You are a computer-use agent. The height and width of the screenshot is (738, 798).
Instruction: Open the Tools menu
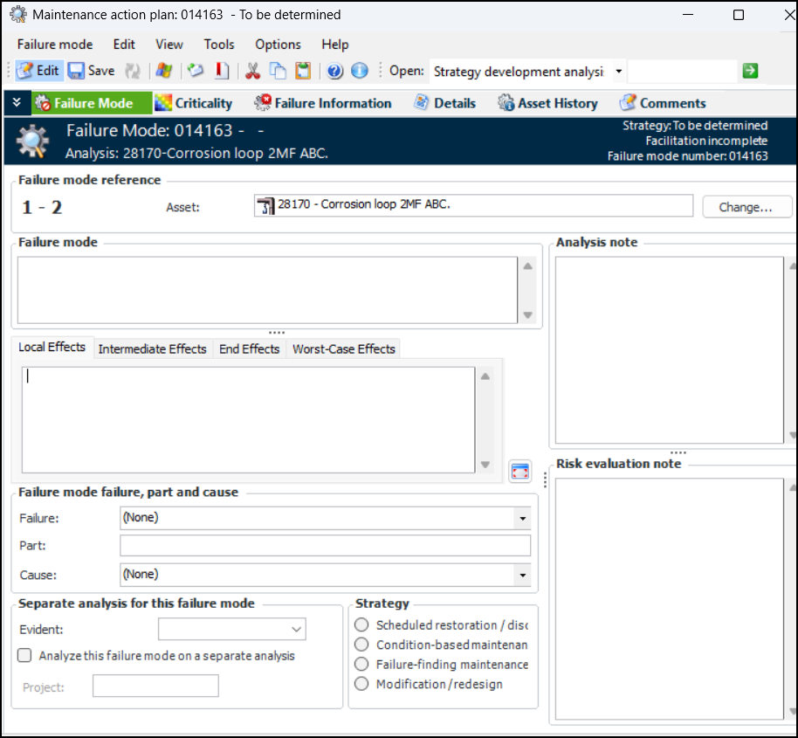219,45
